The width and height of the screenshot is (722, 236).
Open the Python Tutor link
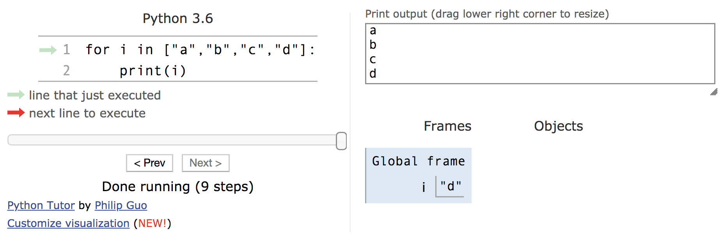[x=41, y=206]
